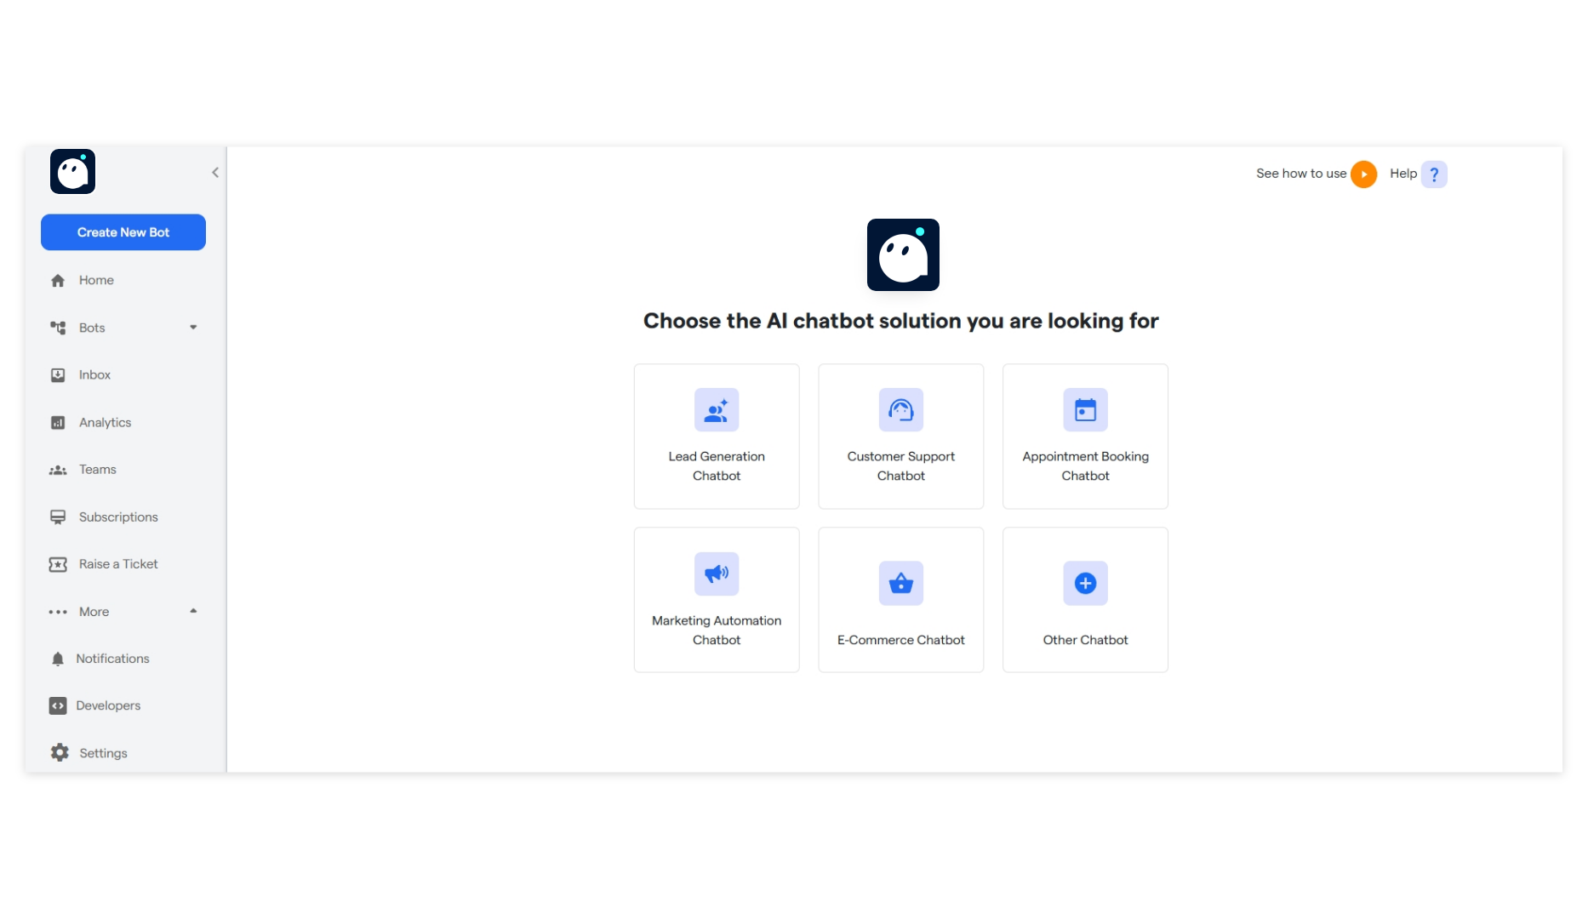
Task: Collapse the sidebar with the chevron arrow
Action: tap(214, 172)
